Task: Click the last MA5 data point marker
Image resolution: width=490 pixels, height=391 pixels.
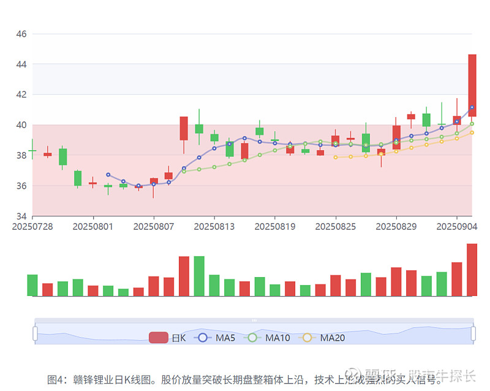Action: pyautogui.click(x=472, y=107)
